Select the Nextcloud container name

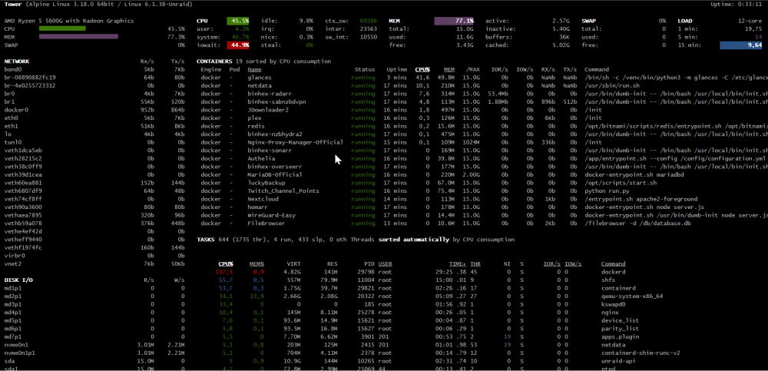[x=263, y=199]
